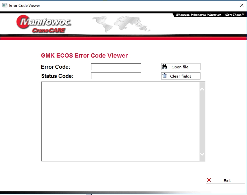Click the Open file button label
247x195 pixels.
pos(180,67)
